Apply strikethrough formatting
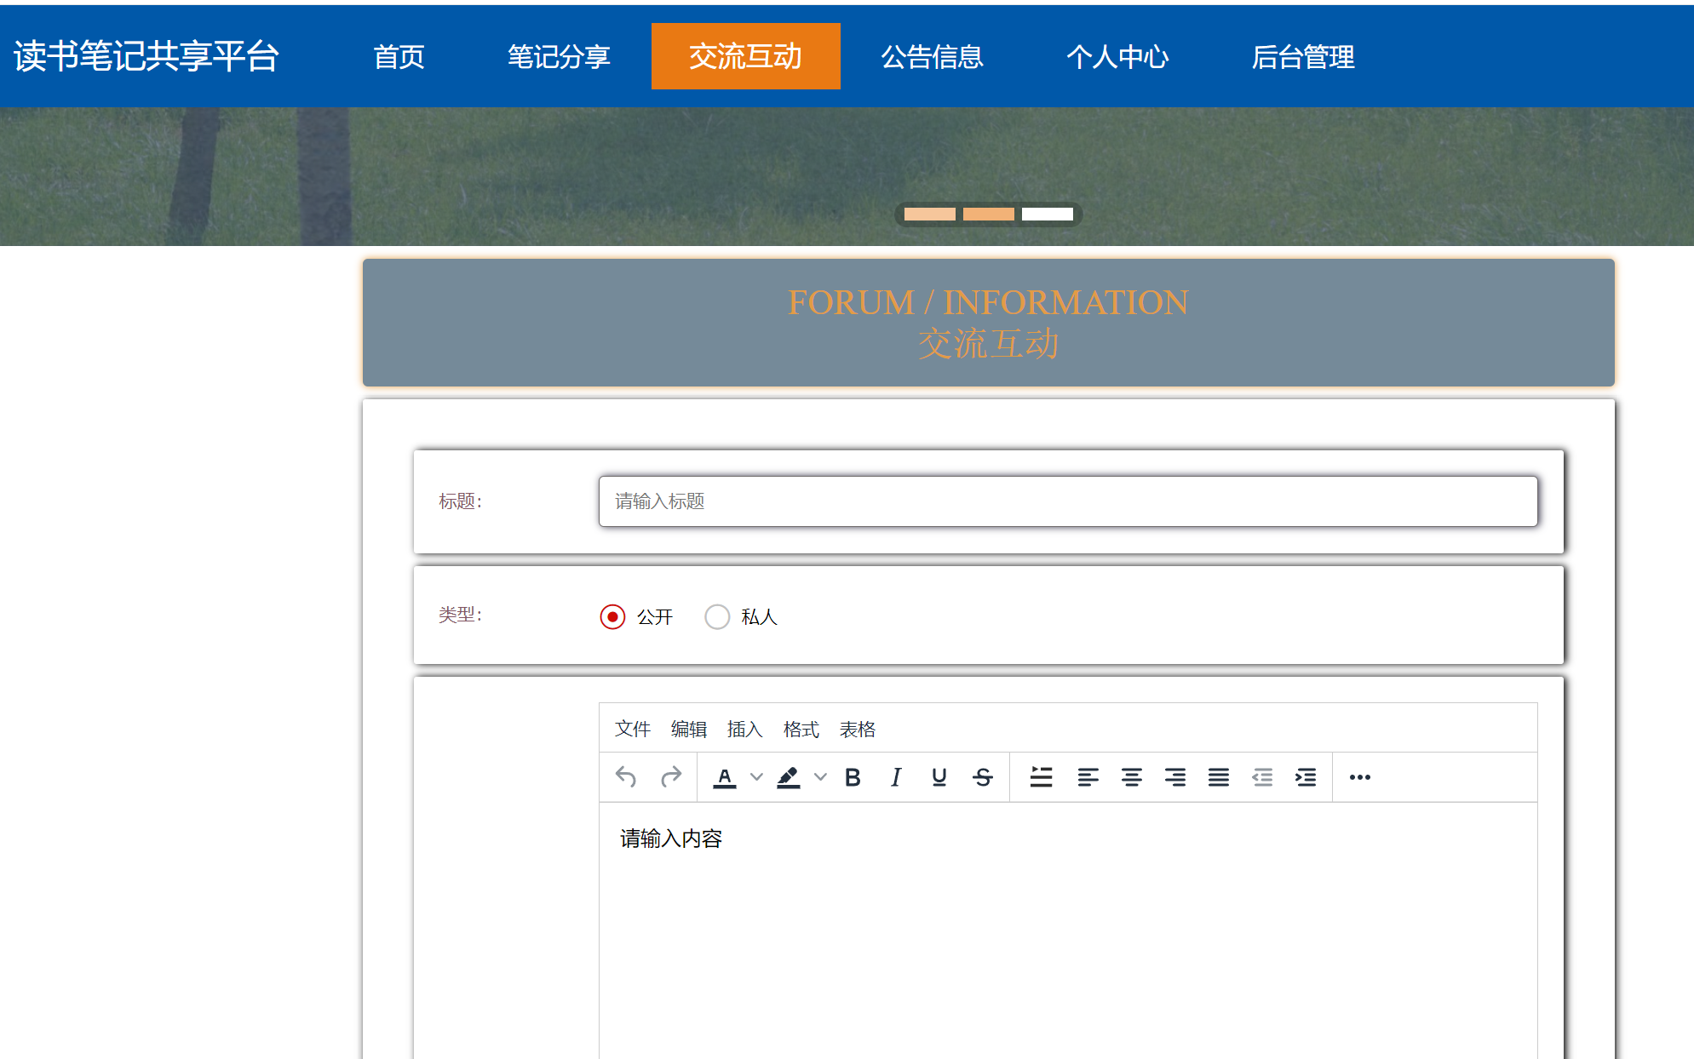 (x=982, y=776)
